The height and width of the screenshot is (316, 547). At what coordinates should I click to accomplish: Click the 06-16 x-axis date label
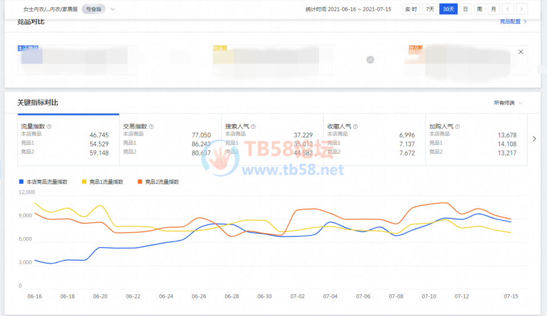[35, 296]
